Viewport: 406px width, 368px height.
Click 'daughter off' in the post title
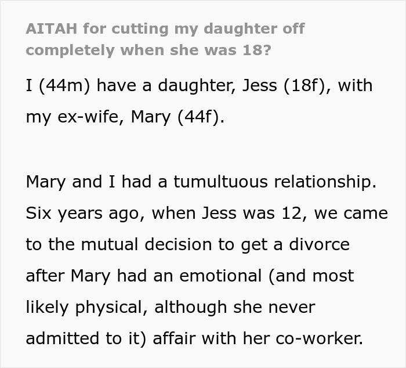[x=251, y=29]
